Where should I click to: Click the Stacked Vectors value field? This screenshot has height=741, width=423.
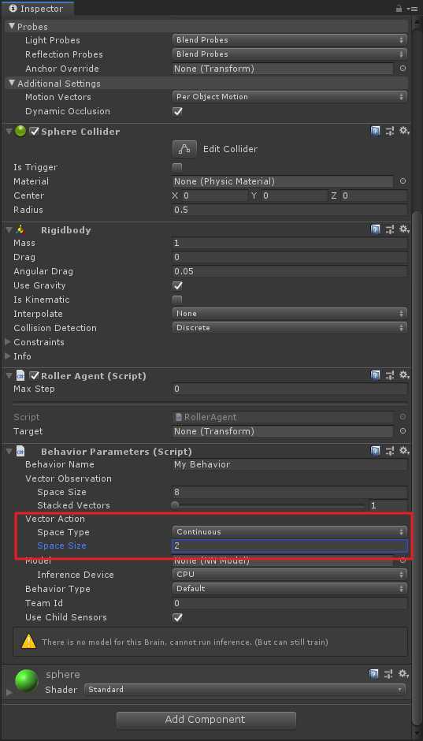point(388,505)
